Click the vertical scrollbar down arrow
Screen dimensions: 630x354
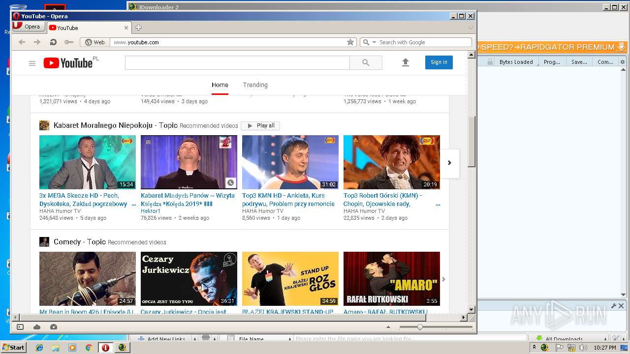click(471, 310)
